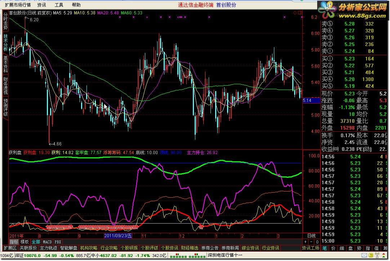Click the 15:00 trade tick row
The width and height of the screenshot is (390, 261).
[x=354, y=241]
